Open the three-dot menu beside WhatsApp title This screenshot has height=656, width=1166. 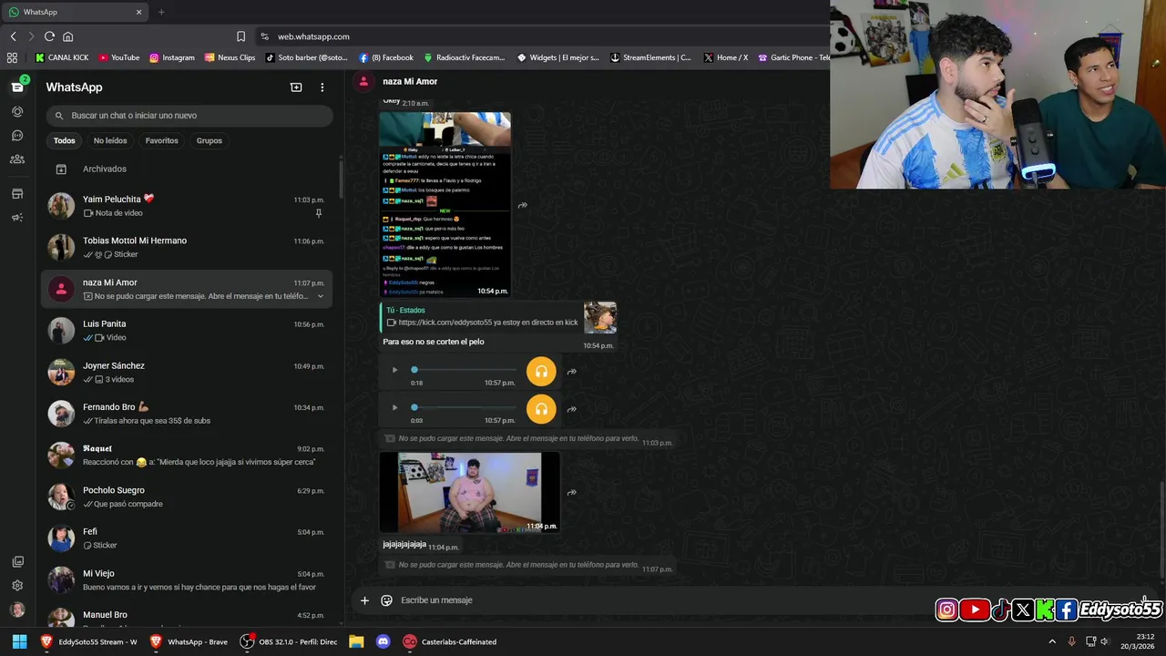(x=322, y=87)
